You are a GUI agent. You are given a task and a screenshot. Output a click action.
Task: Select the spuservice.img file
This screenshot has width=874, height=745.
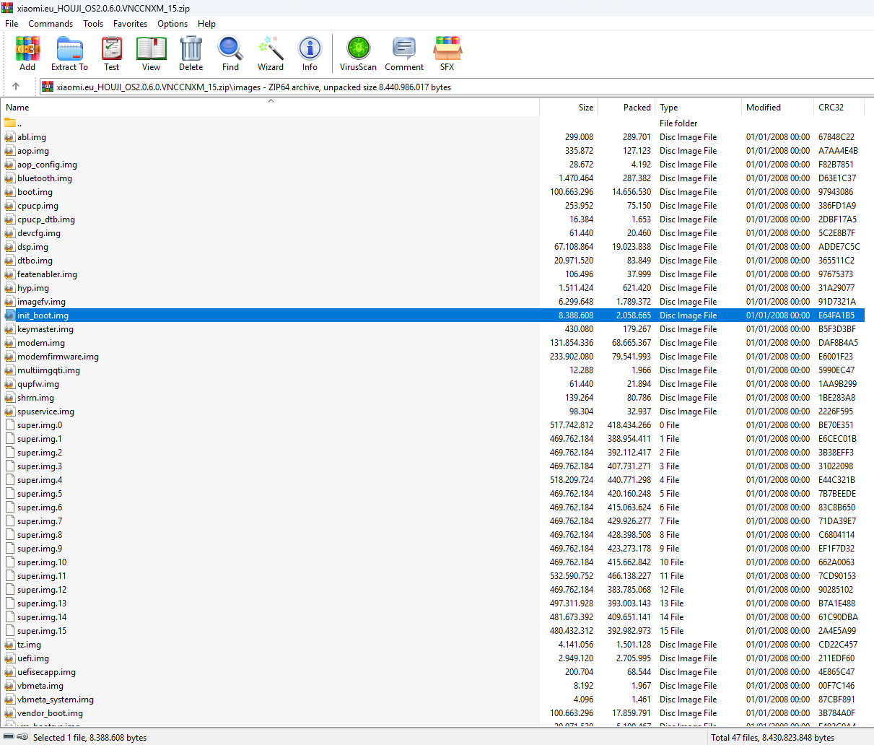point(45,411)
